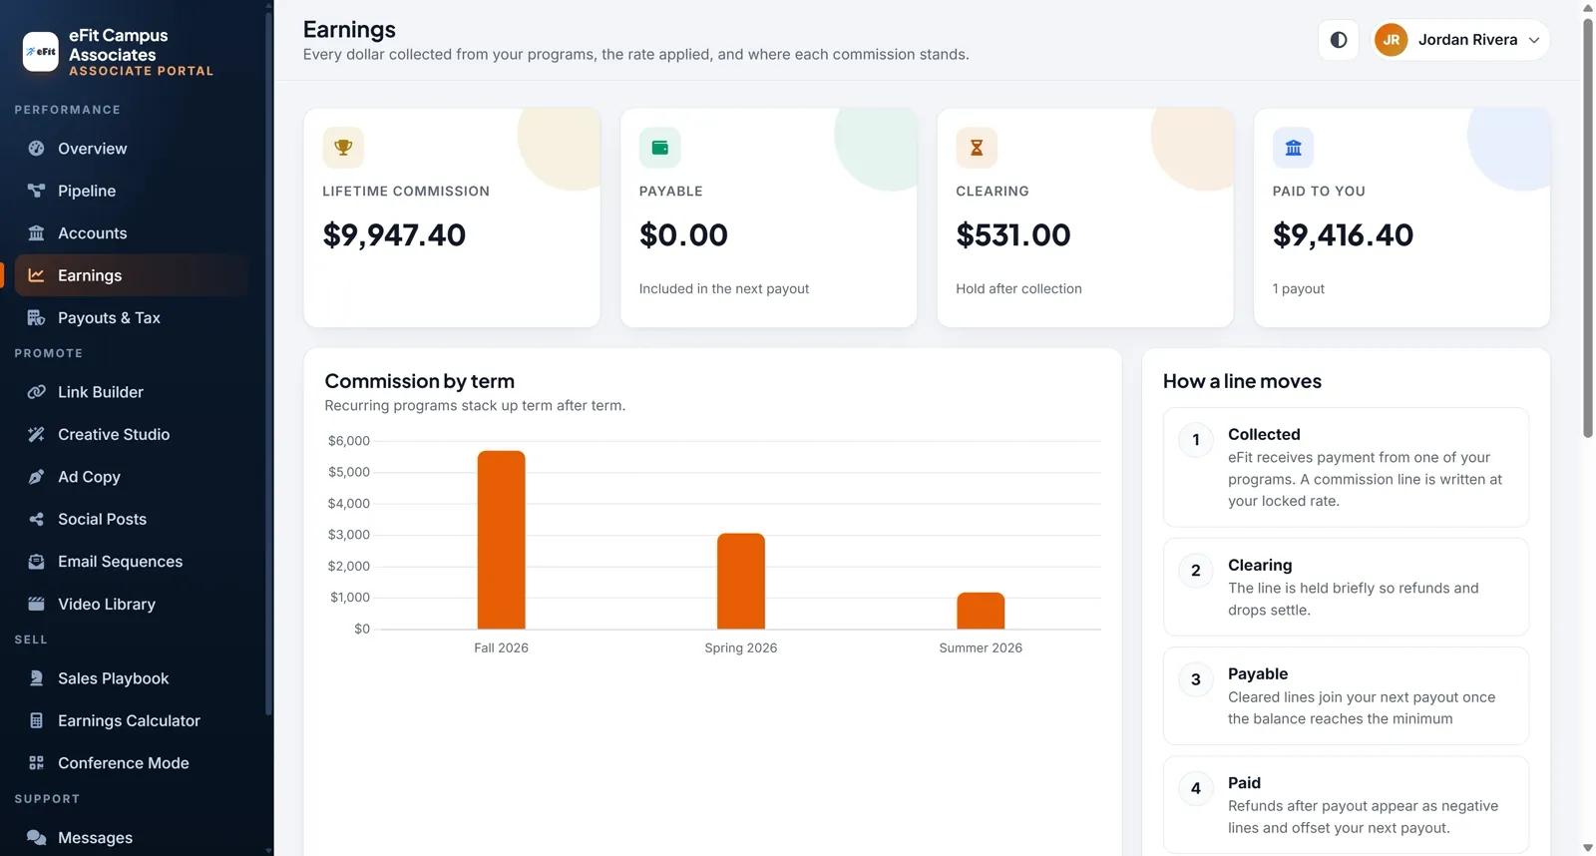The image size is (1596, 856).
Task: Open Accounts via its building icon
Action: pos(36,233)
